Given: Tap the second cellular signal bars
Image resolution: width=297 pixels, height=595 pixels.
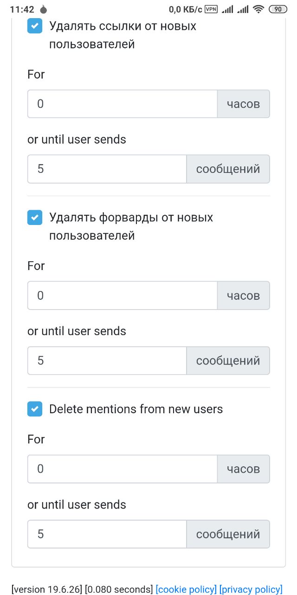Looking at the screenshot, I should (x=243, y=9).
